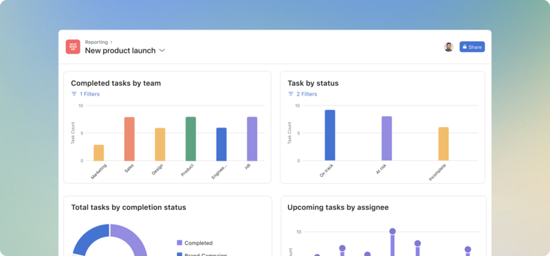Image resolution: width=550 pixels, height=256 pixels.
Task: Click the Completed legend color swatch
Action: coord(179,243)
